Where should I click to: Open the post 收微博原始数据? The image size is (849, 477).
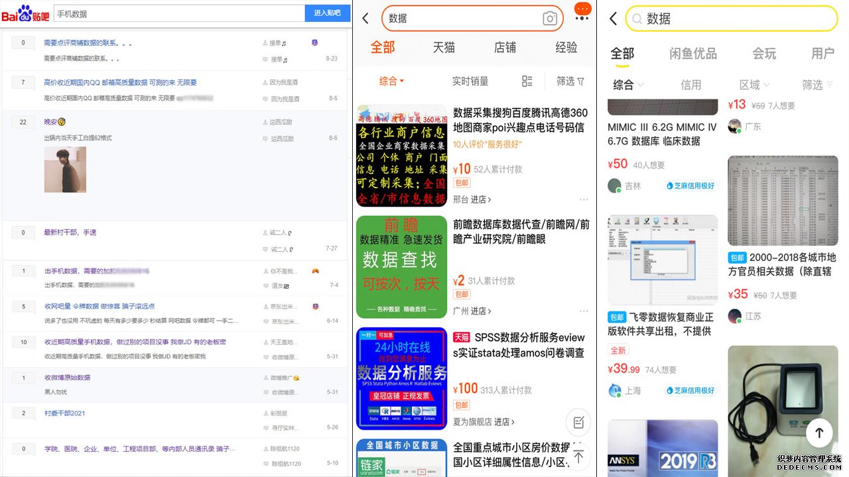coord(67,378)
